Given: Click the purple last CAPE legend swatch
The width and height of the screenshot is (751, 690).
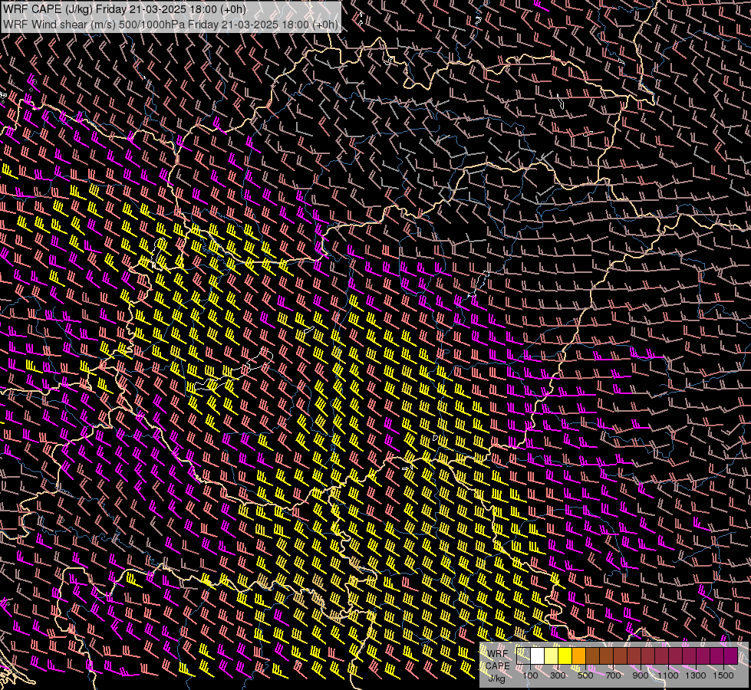Looking at the screenshot, I should (731, 656).
